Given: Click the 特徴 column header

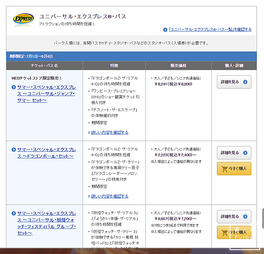Looking at the screenshot, I should click(114, 65).
